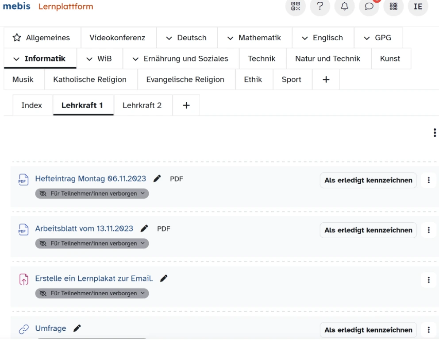Open three-dot menu for Lernplakat assignment
The image size is (439, 340).
[428, 280]
